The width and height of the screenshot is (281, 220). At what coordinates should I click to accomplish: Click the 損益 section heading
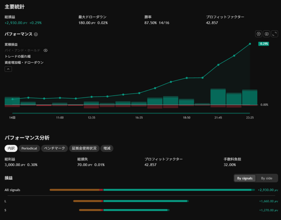tap(9, 178)
